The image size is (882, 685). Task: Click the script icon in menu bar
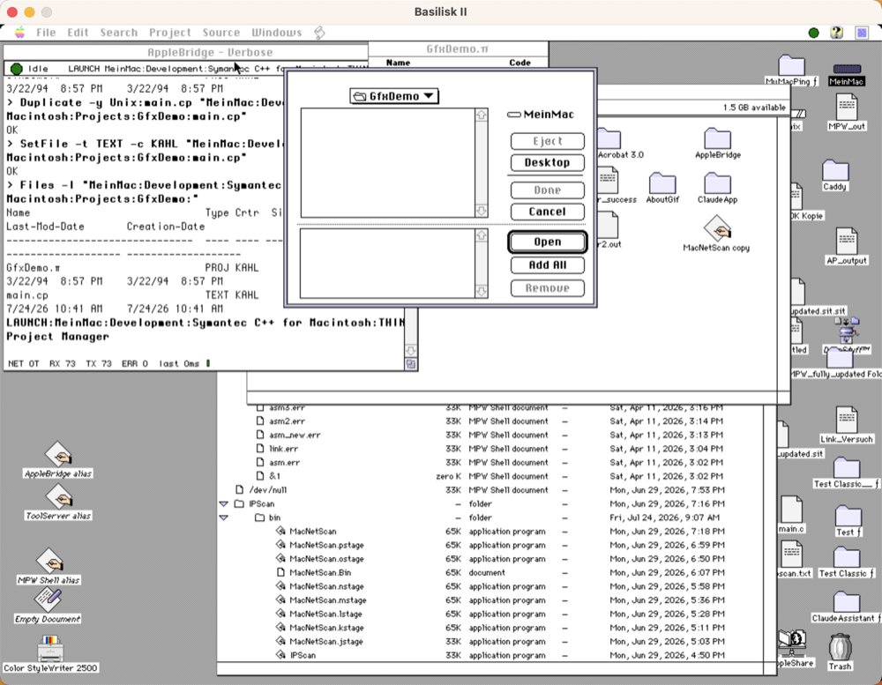click(x=319, y=33)
